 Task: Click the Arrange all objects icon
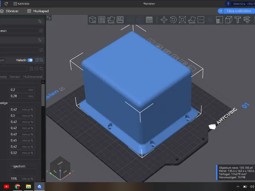(120, 20)
